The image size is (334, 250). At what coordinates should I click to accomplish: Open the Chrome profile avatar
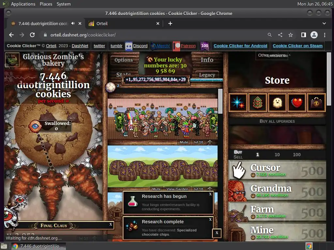click(314, 35)
